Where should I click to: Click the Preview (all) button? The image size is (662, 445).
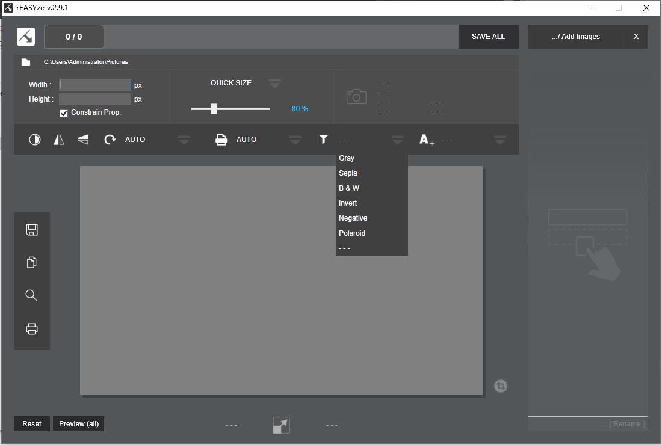[79, 424]
